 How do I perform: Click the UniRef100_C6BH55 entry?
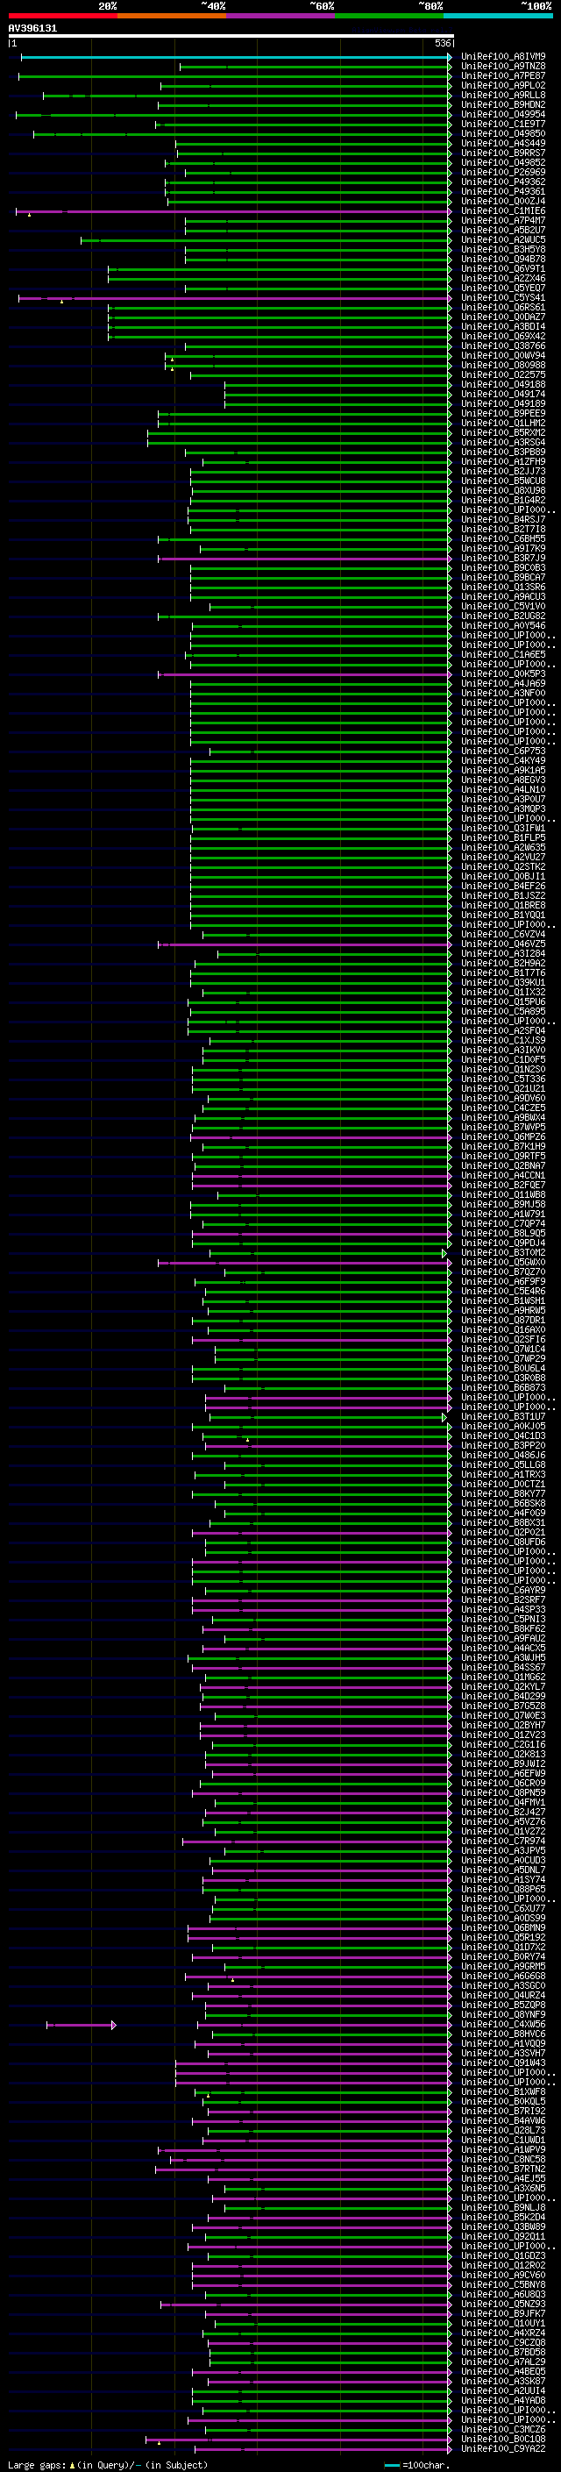[x=502, y=539]
